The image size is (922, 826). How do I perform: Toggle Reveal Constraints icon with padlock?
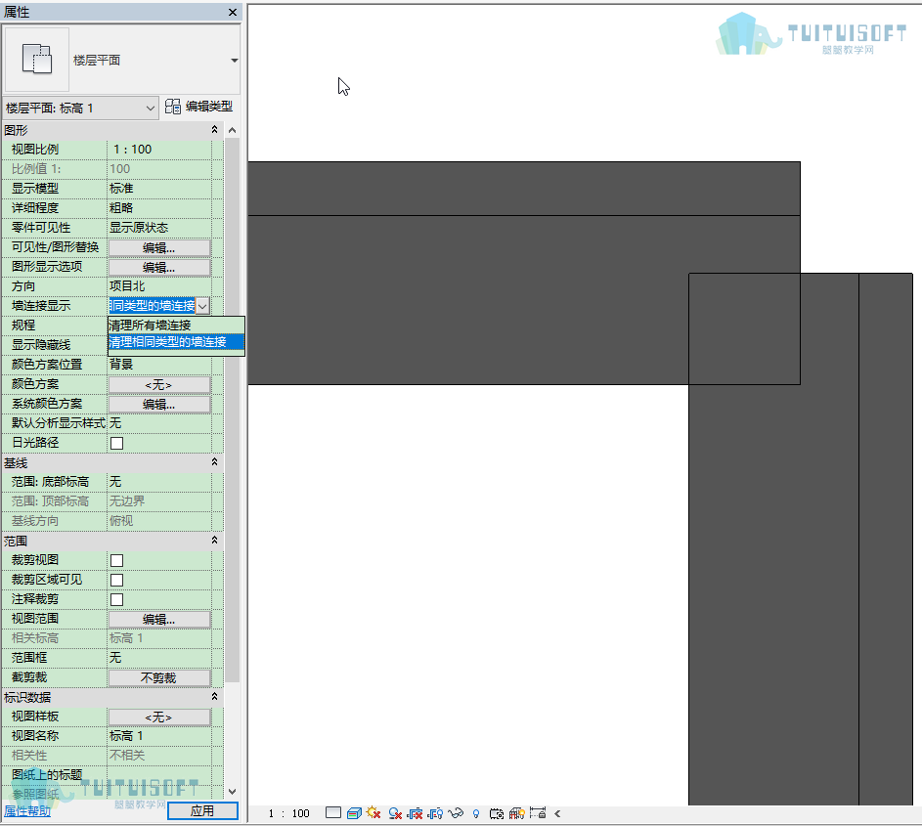pyautogui.click(x=538, y=813)
